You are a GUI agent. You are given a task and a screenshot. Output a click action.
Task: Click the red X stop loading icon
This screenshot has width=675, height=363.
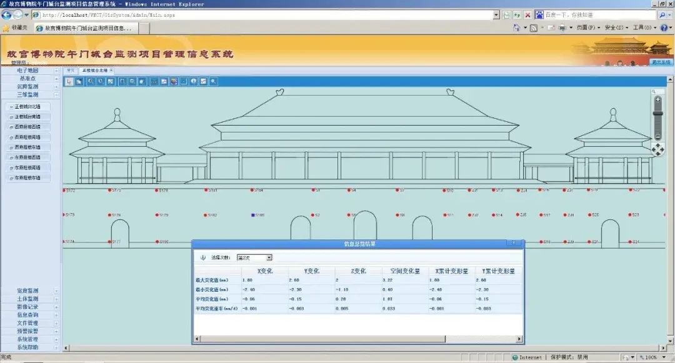pos(527,15)
